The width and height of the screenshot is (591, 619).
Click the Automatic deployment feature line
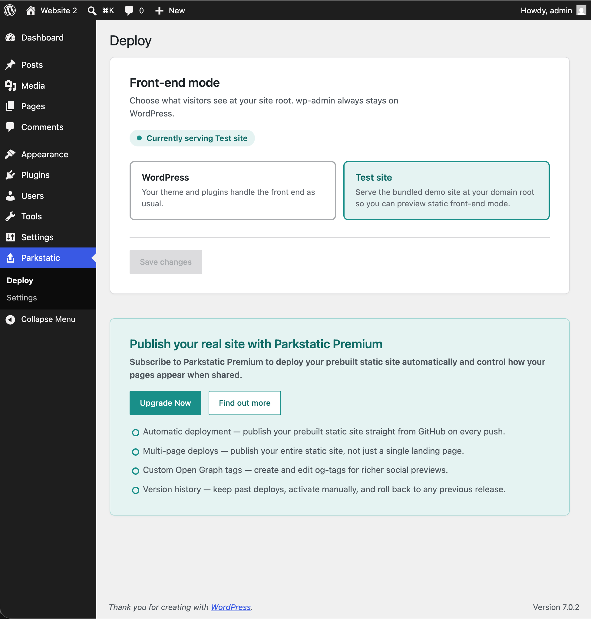tap(324, 432)
